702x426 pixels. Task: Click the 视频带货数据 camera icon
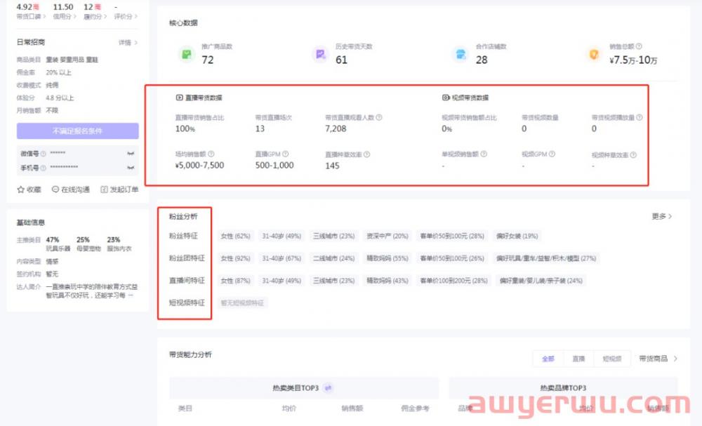pyautogui.click(x=446, y=97)
